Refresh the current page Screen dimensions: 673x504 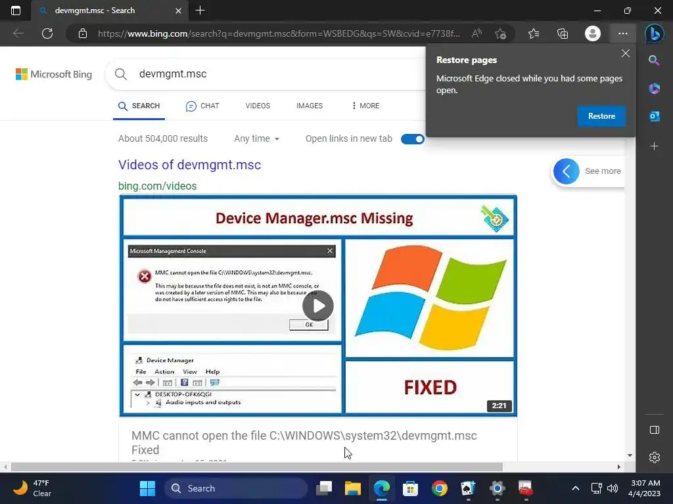(x=47, y=33)
